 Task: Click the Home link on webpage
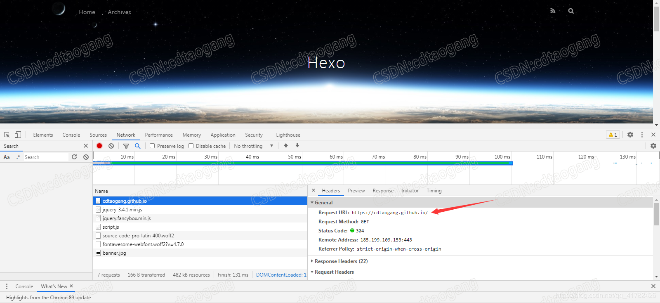[87, 12]
